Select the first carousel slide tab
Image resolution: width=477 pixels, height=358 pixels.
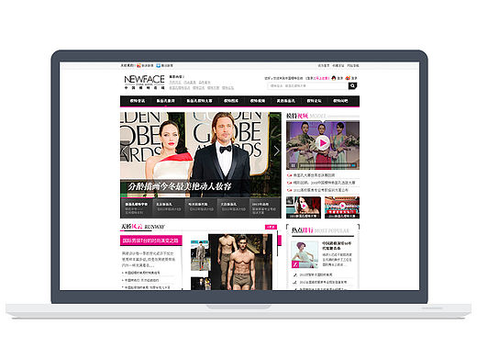(x=137, y=207)
